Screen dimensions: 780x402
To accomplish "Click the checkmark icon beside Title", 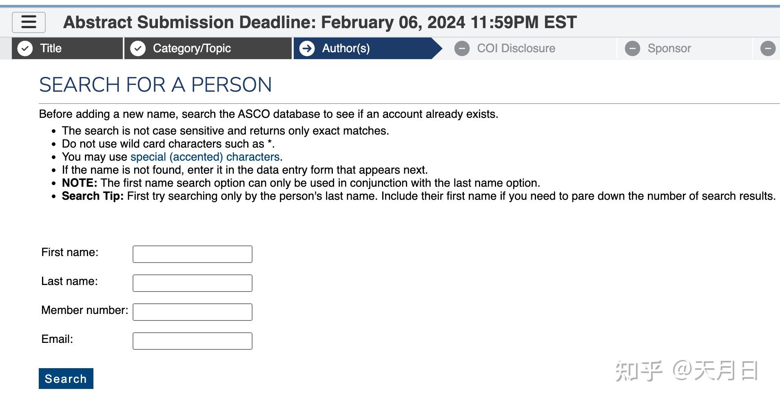I will (x=25, y=49).
